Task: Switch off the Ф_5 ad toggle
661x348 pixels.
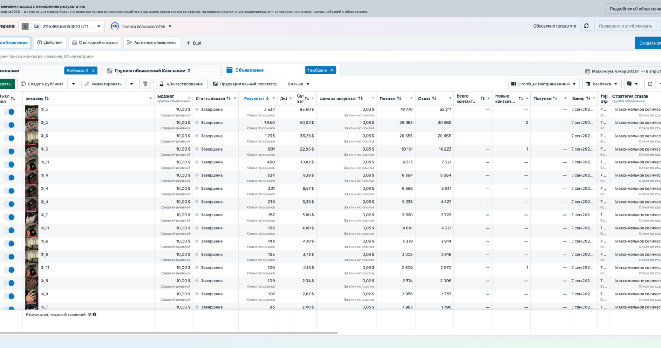Action: 9,283
